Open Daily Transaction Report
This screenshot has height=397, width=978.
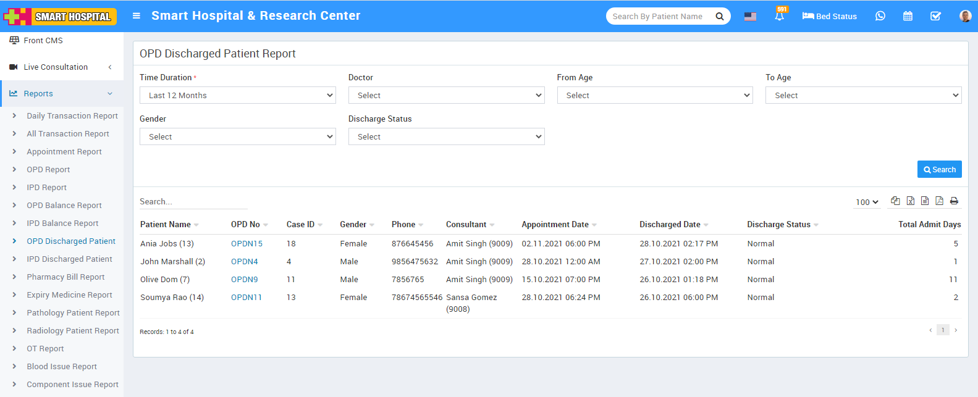coord(72,116)
